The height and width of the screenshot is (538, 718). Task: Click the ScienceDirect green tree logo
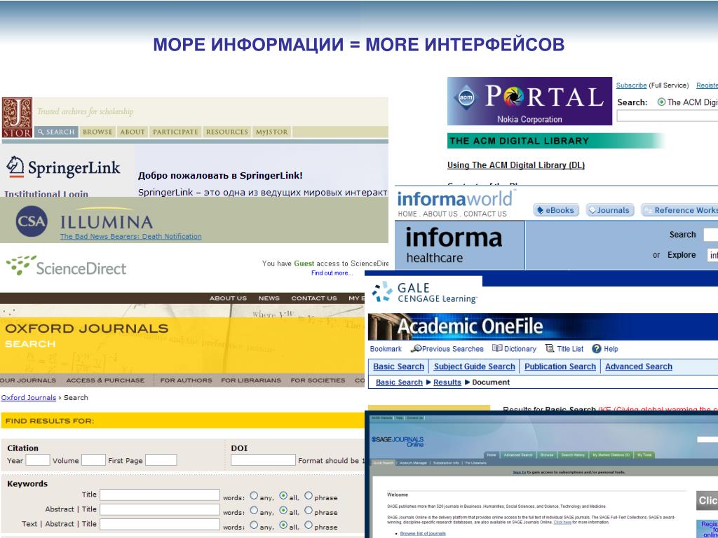point(21,265)
